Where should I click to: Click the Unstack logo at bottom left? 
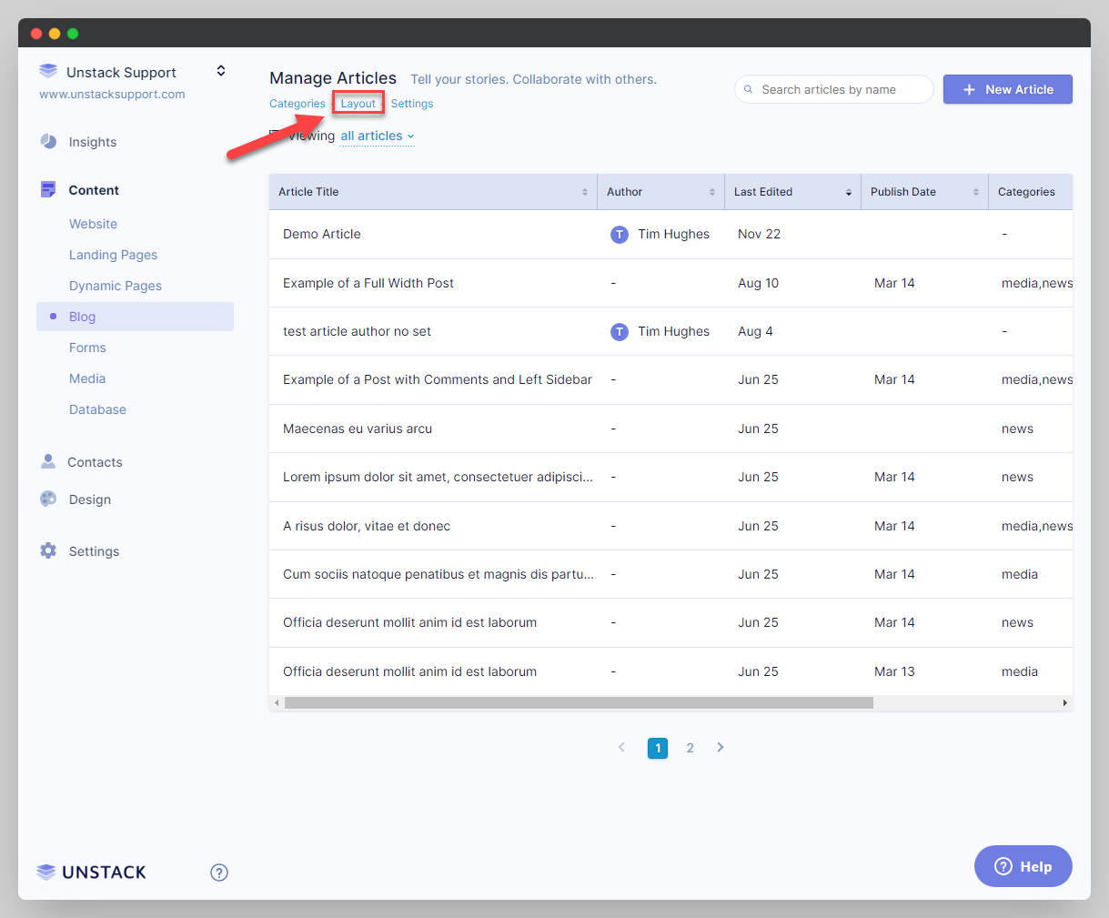[91, 872]
